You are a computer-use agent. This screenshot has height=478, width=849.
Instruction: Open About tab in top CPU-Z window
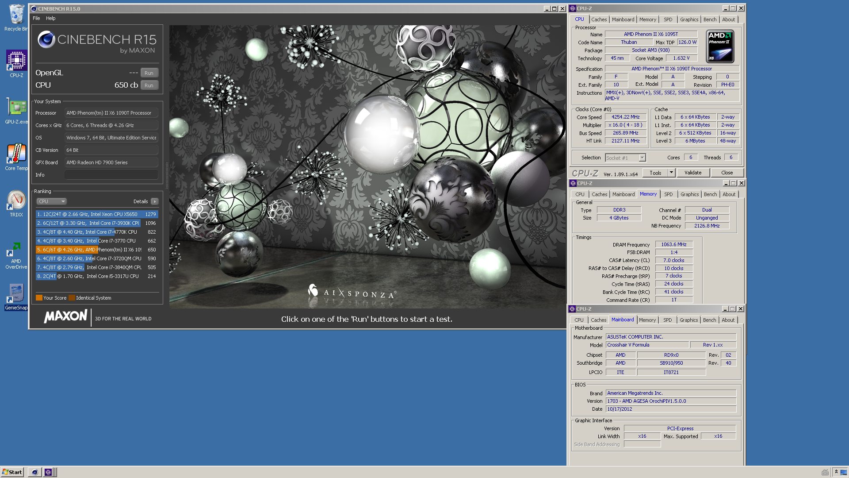point(728,19)
